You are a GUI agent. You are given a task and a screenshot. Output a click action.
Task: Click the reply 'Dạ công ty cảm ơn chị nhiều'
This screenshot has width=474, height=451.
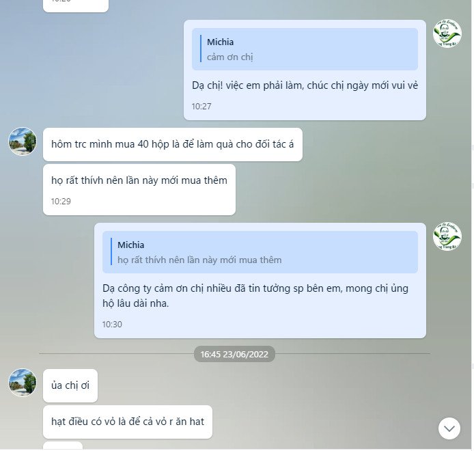pyautogui.click(x=255, y=295)
